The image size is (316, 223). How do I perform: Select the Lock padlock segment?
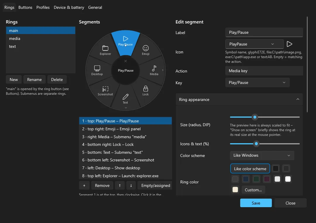(x=145, y=91)
